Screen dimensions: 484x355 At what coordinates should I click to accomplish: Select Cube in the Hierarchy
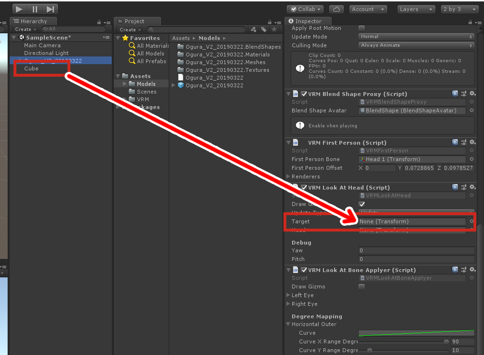pos(31,68)
